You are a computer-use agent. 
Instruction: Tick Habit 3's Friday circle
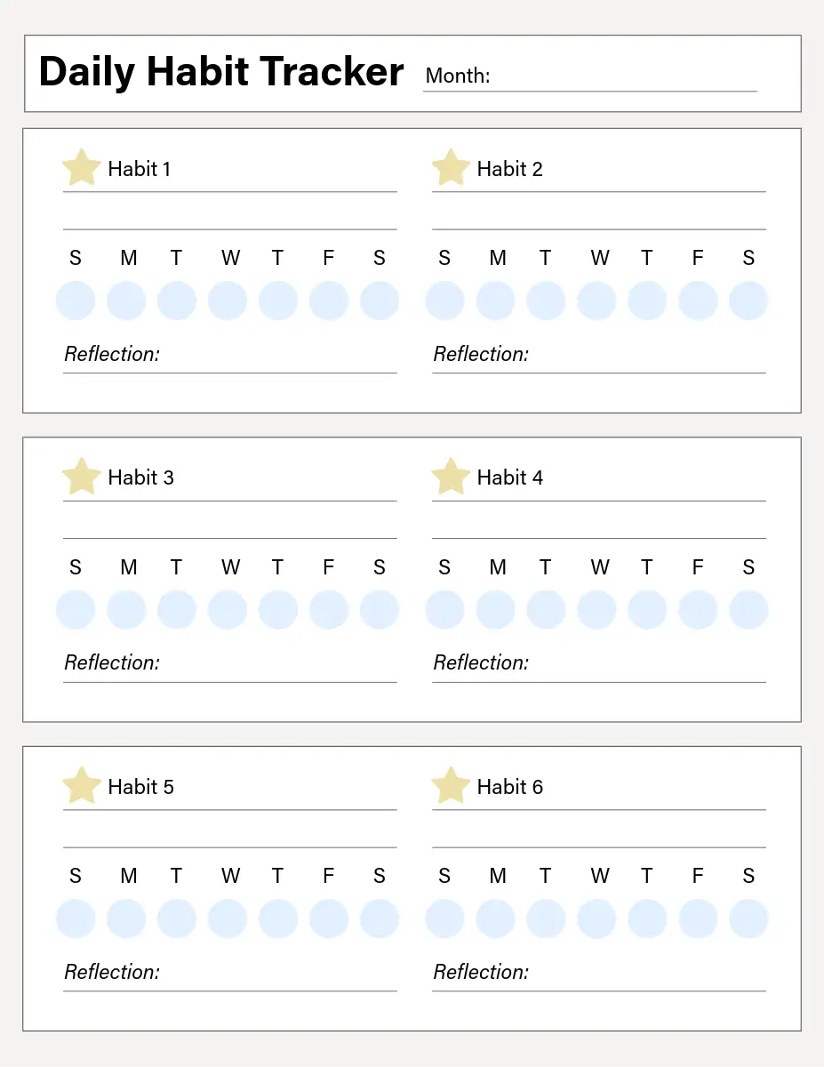[329, 610]
